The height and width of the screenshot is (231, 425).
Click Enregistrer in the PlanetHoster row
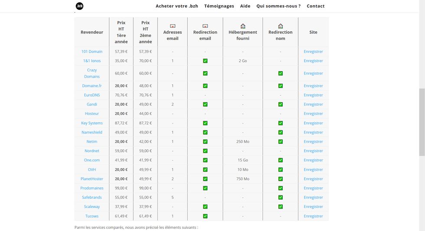coord(313,179)
